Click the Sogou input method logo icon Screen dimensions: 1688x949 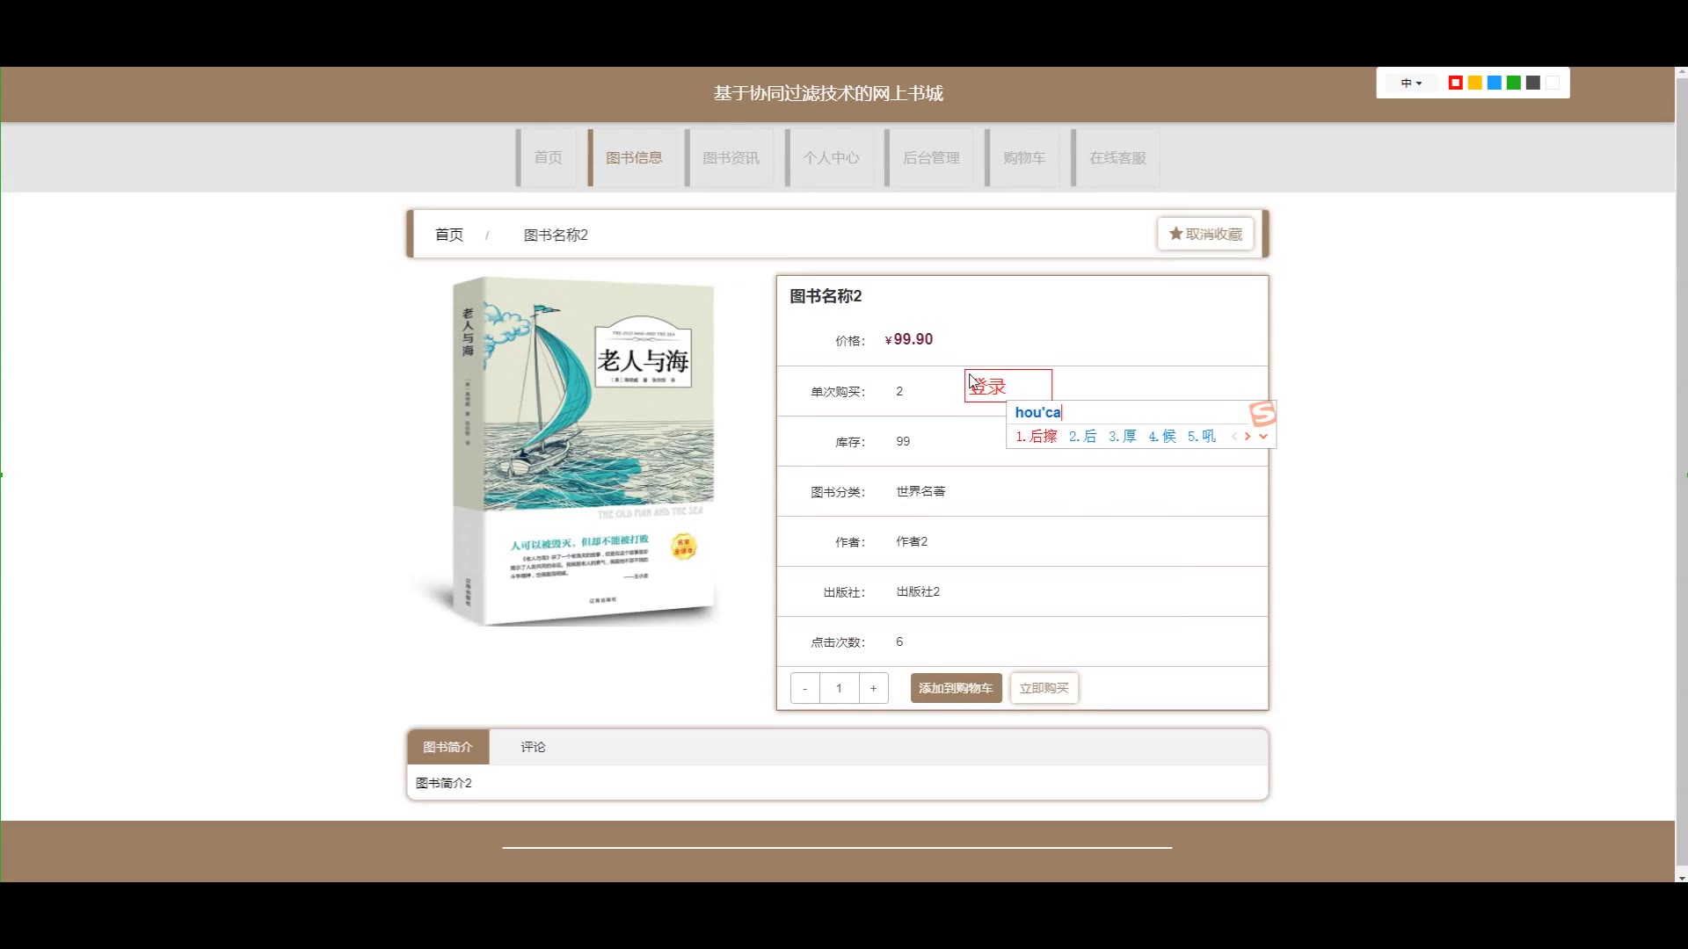pos(1262,413)
